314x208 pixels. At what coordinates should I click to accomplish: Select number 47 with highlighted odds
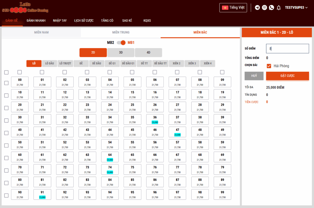click(178, 132)
